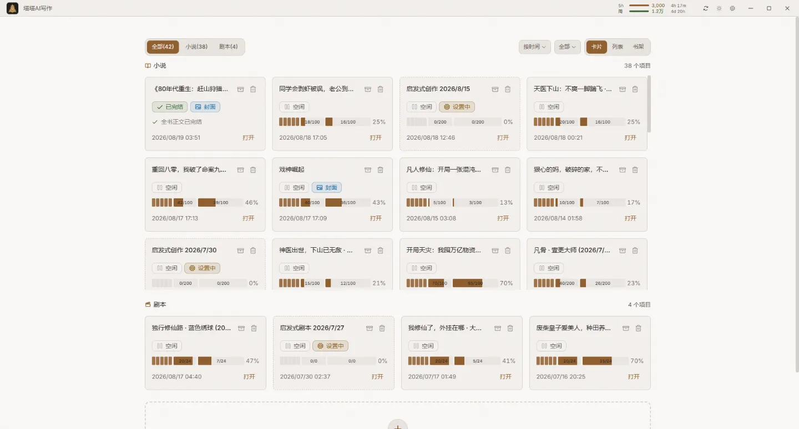Archive the 独行修仙路 script card

click(x=241, y=328)
